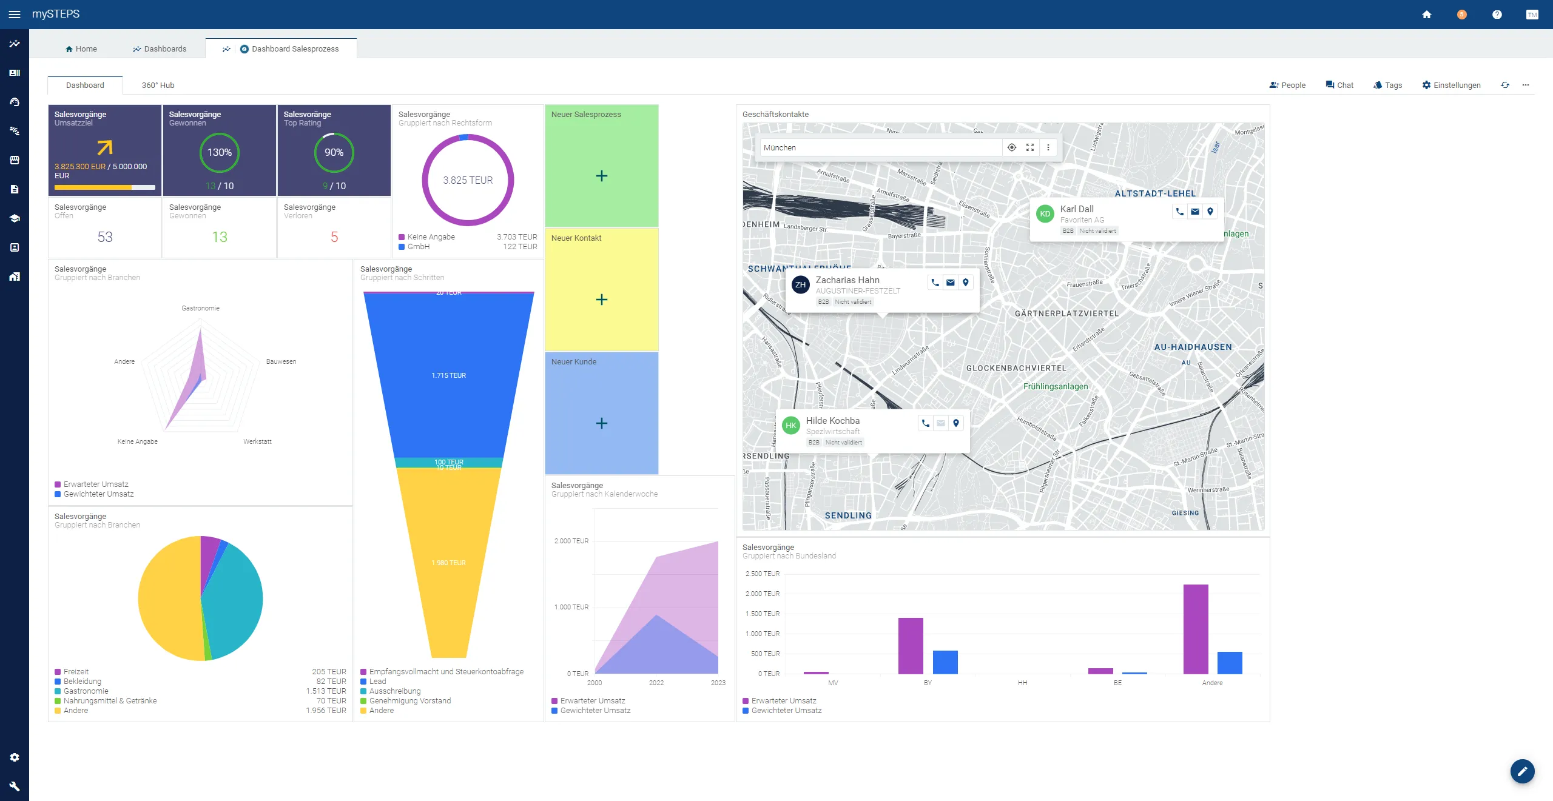Screen dimensions: 1553x801
Task: Toggle Gewichteter Umsatz legend in Bundesland chart
Action: coord(782,710)
